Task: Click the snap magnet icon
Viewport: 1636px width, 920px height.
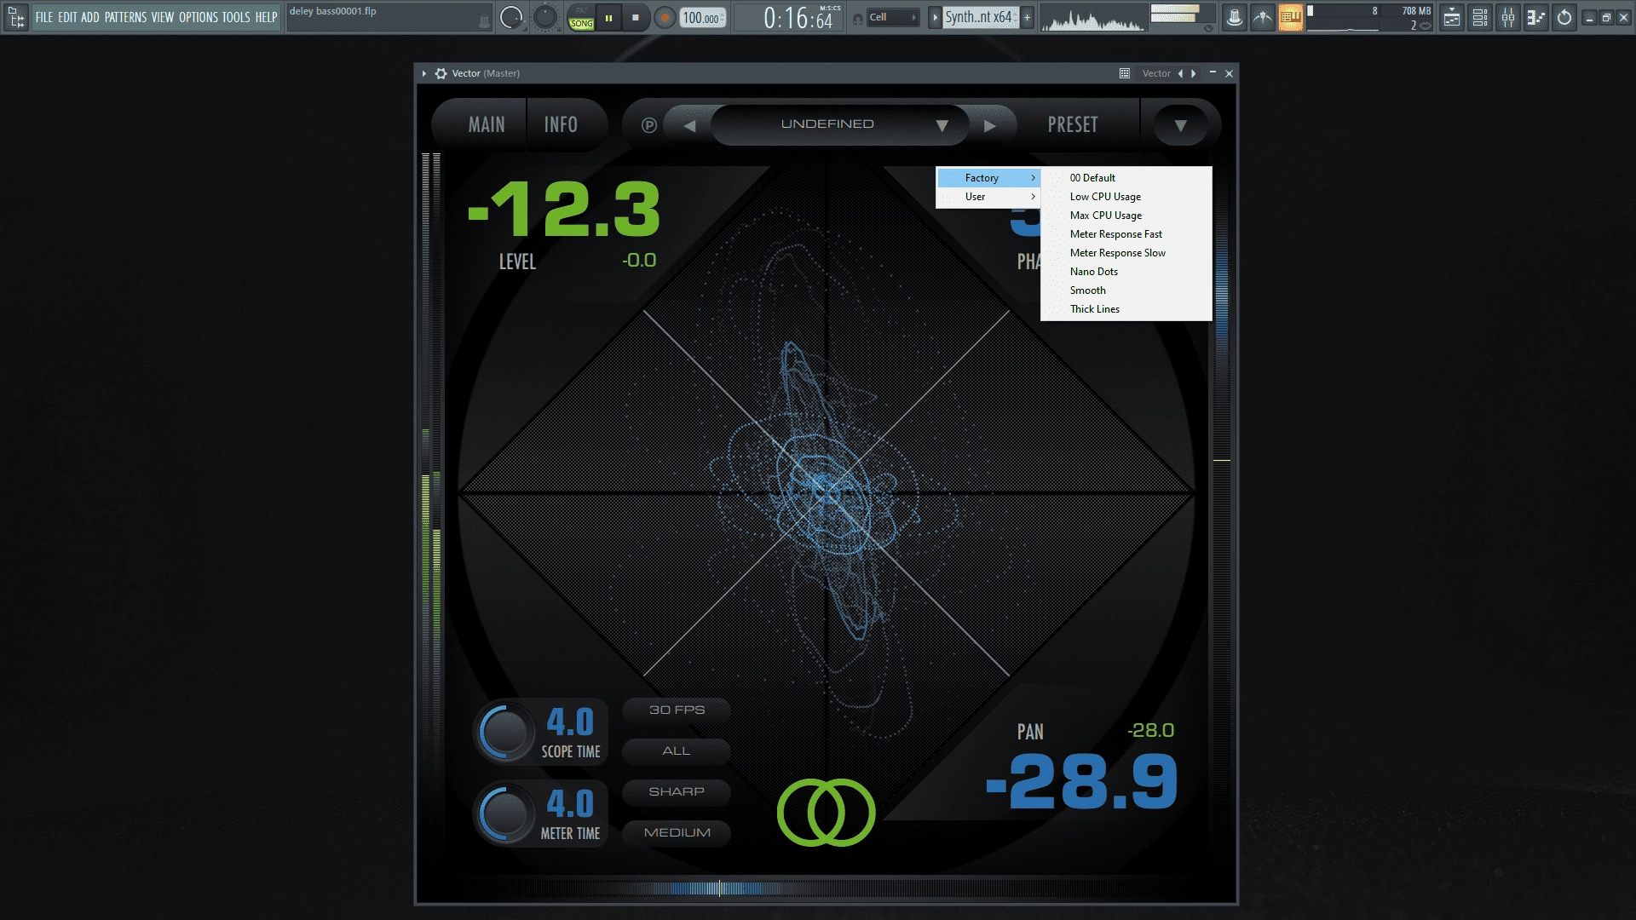Action: (x=858, y=18)
